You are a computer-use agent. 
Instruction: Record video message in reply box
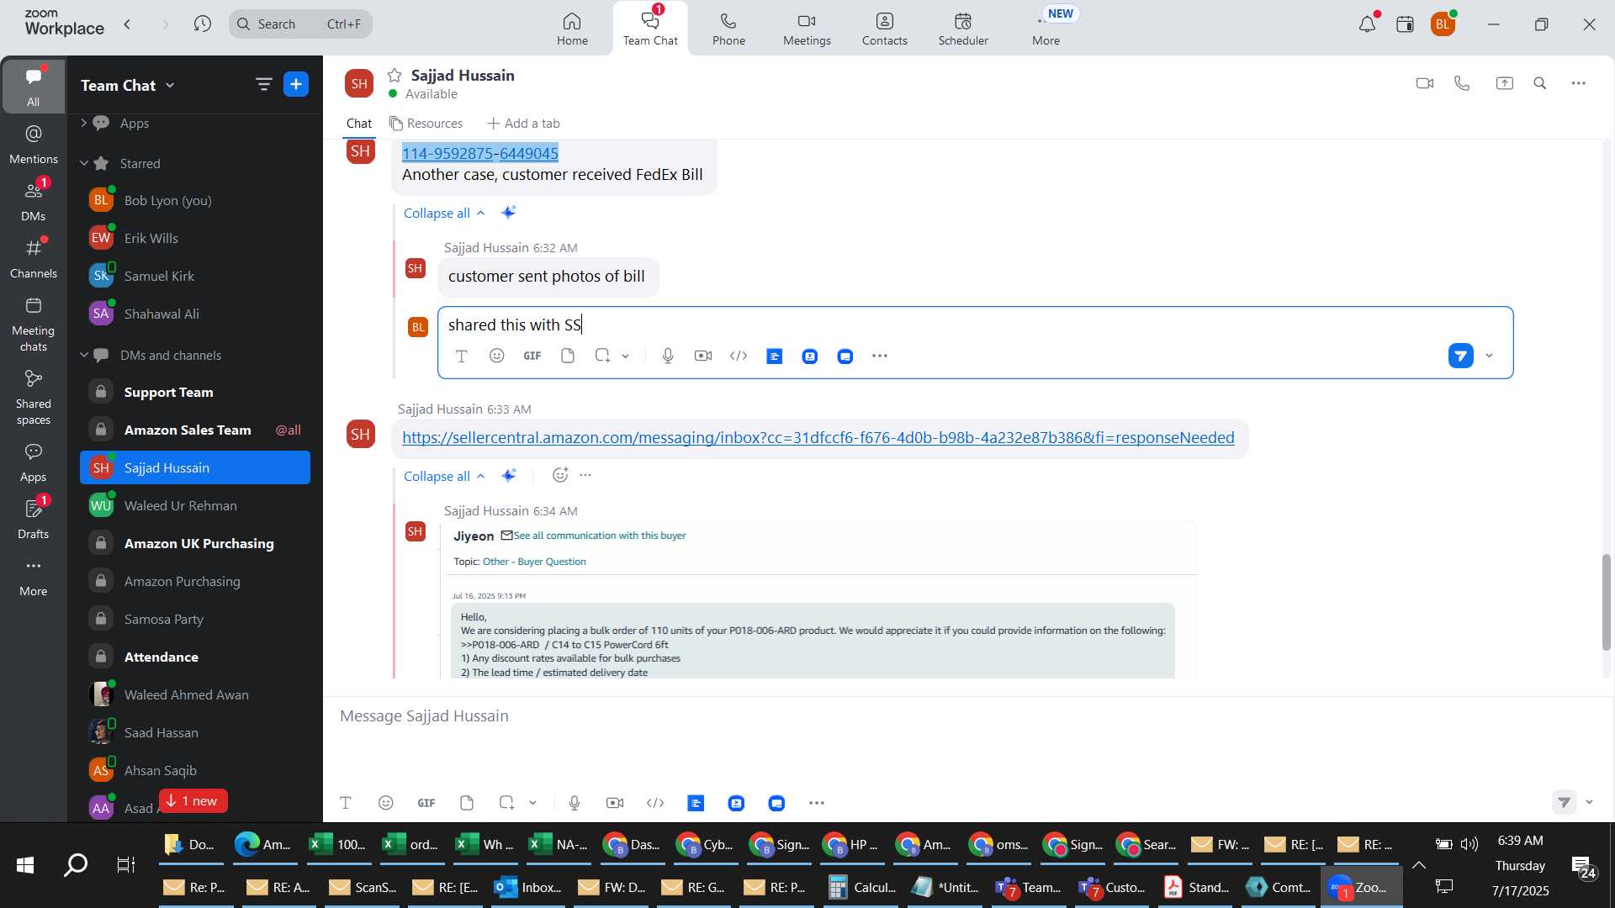click(x=703, y=356)
